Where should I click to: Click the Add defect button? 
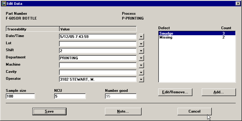(218, 92)
